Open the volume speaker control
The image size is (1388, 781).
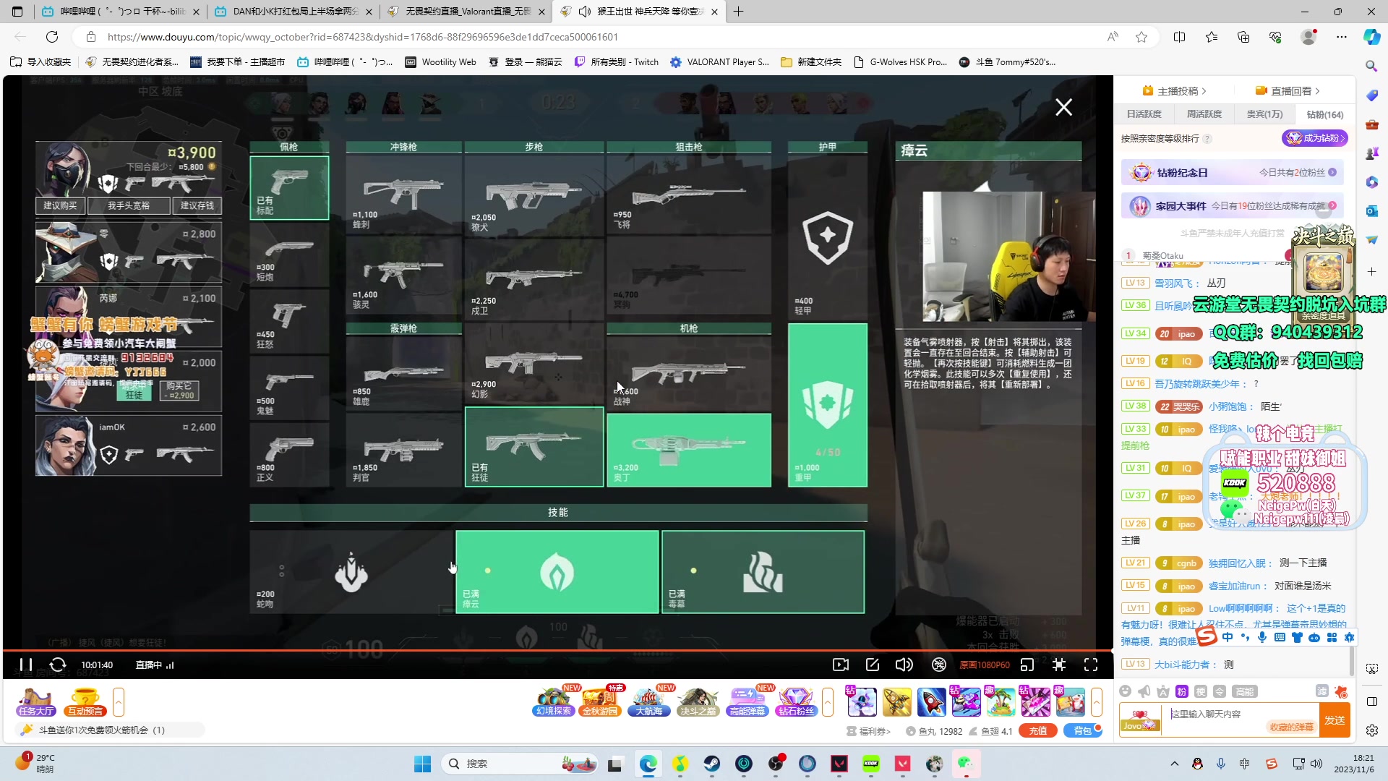tap(904, 665)
